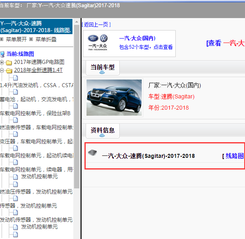
Task: Open 车载电网控制单元，保险丝架B document
Action: [35, 113]
